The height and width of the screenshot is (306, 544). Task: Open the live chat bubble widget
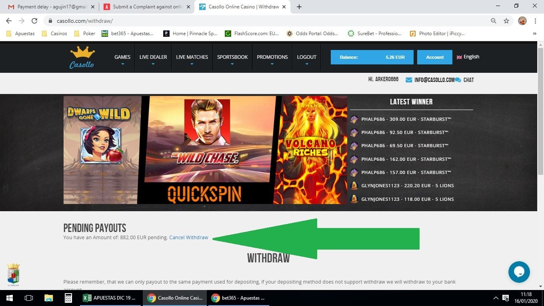click(519, 272)
